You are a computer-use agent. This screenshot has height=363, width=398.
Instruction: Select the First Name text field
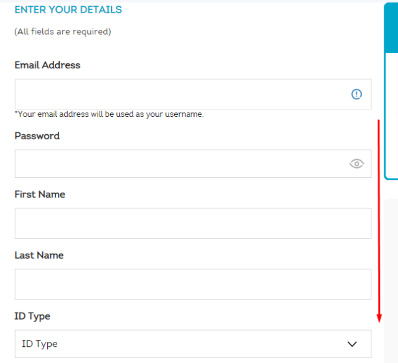tap(193, 223)
